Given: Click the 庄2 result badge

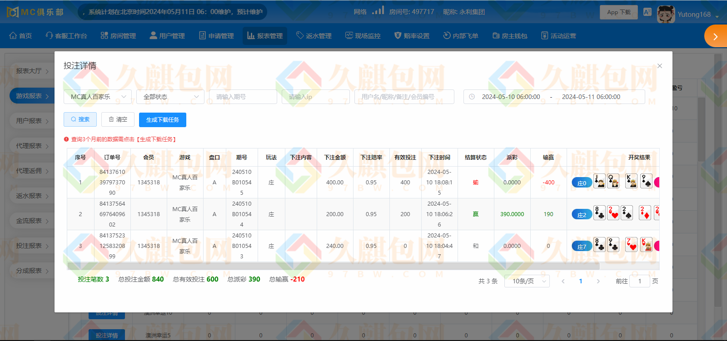Looking at the screenshot, I should [x=582, y=214].
